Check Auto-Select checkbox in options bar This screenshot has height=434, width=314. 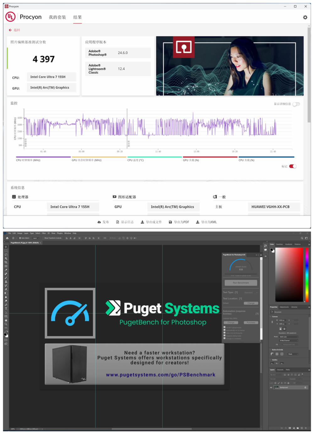tap(20, 238)
